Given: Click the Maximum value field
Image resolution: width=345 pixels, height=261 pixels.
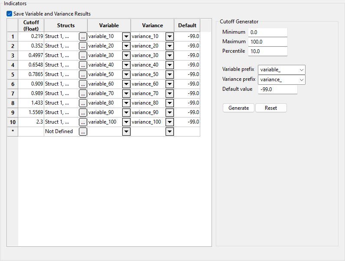Looking at the screenshot, I should (267, 41).
